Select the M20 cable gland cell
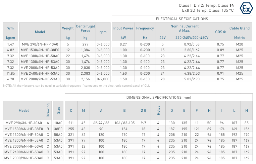 click(239, 44)
